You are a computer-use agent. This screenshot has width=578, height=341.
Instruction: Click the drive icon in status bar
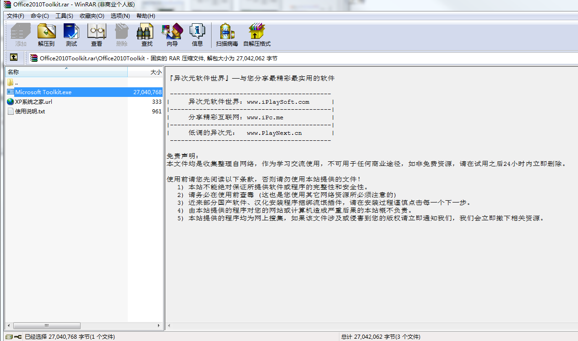[x=9, y=337]
